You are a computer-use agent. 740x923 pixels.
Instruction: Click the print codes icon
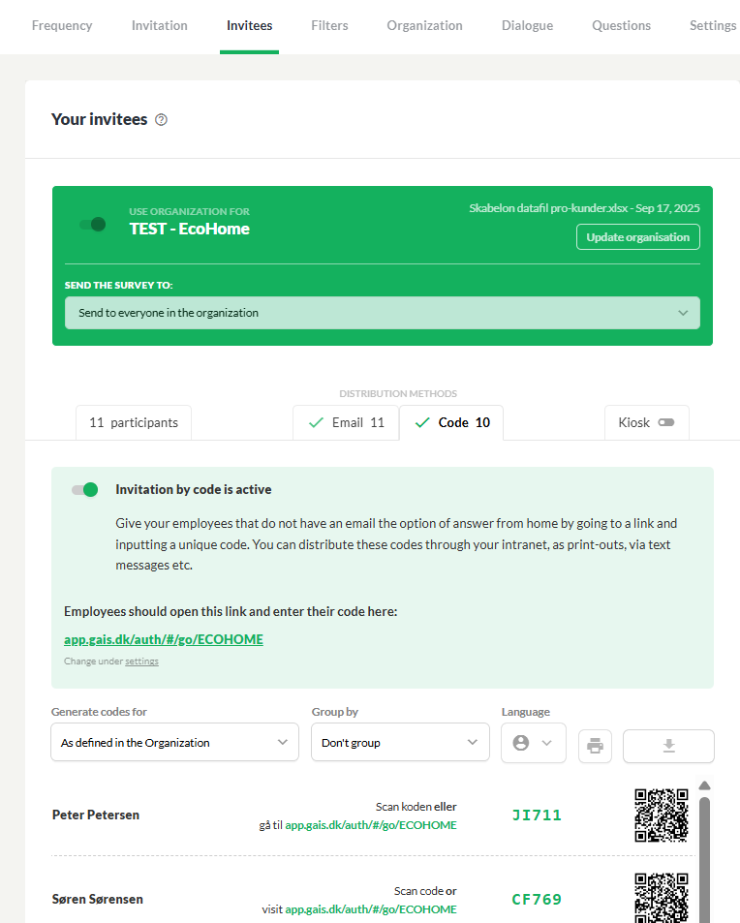pos(595,746)
